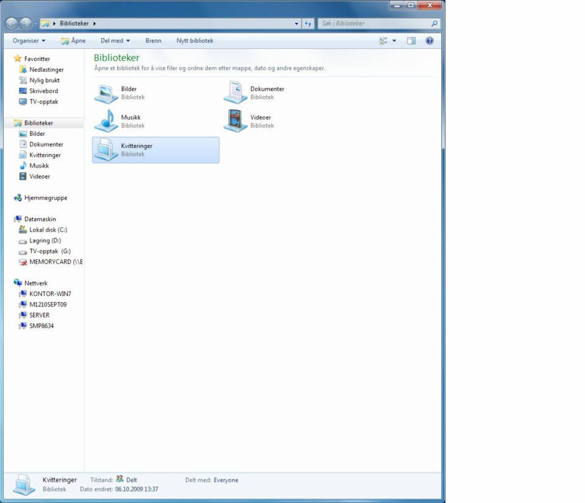
Task: Click the Help question mark icon
Action: (x=429, y=41)
